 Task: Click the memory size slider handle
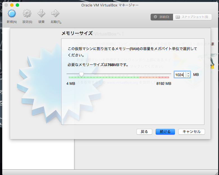pos(81,74)
